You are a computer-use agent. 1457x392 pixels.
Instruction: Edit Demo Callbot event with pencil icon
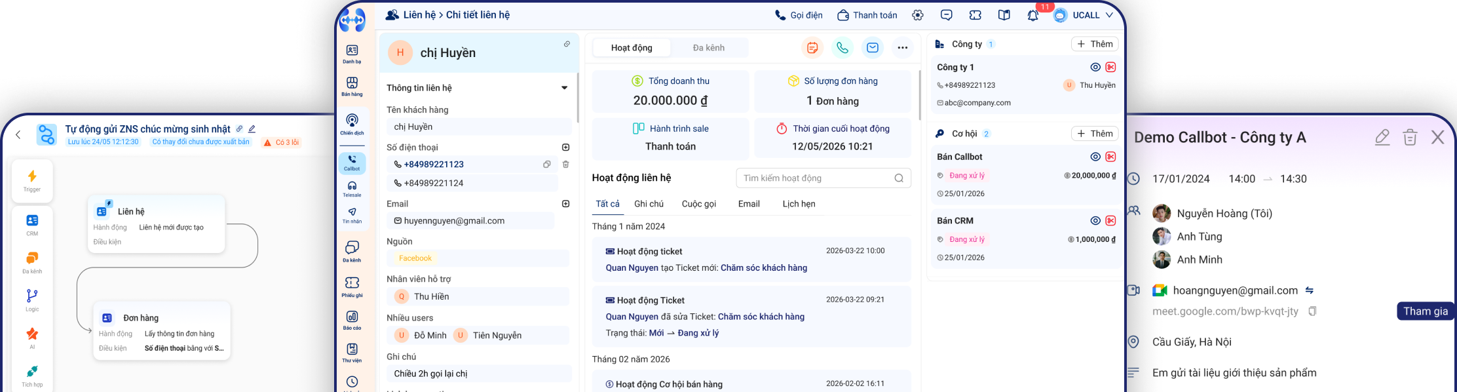tap(1382, 138)
